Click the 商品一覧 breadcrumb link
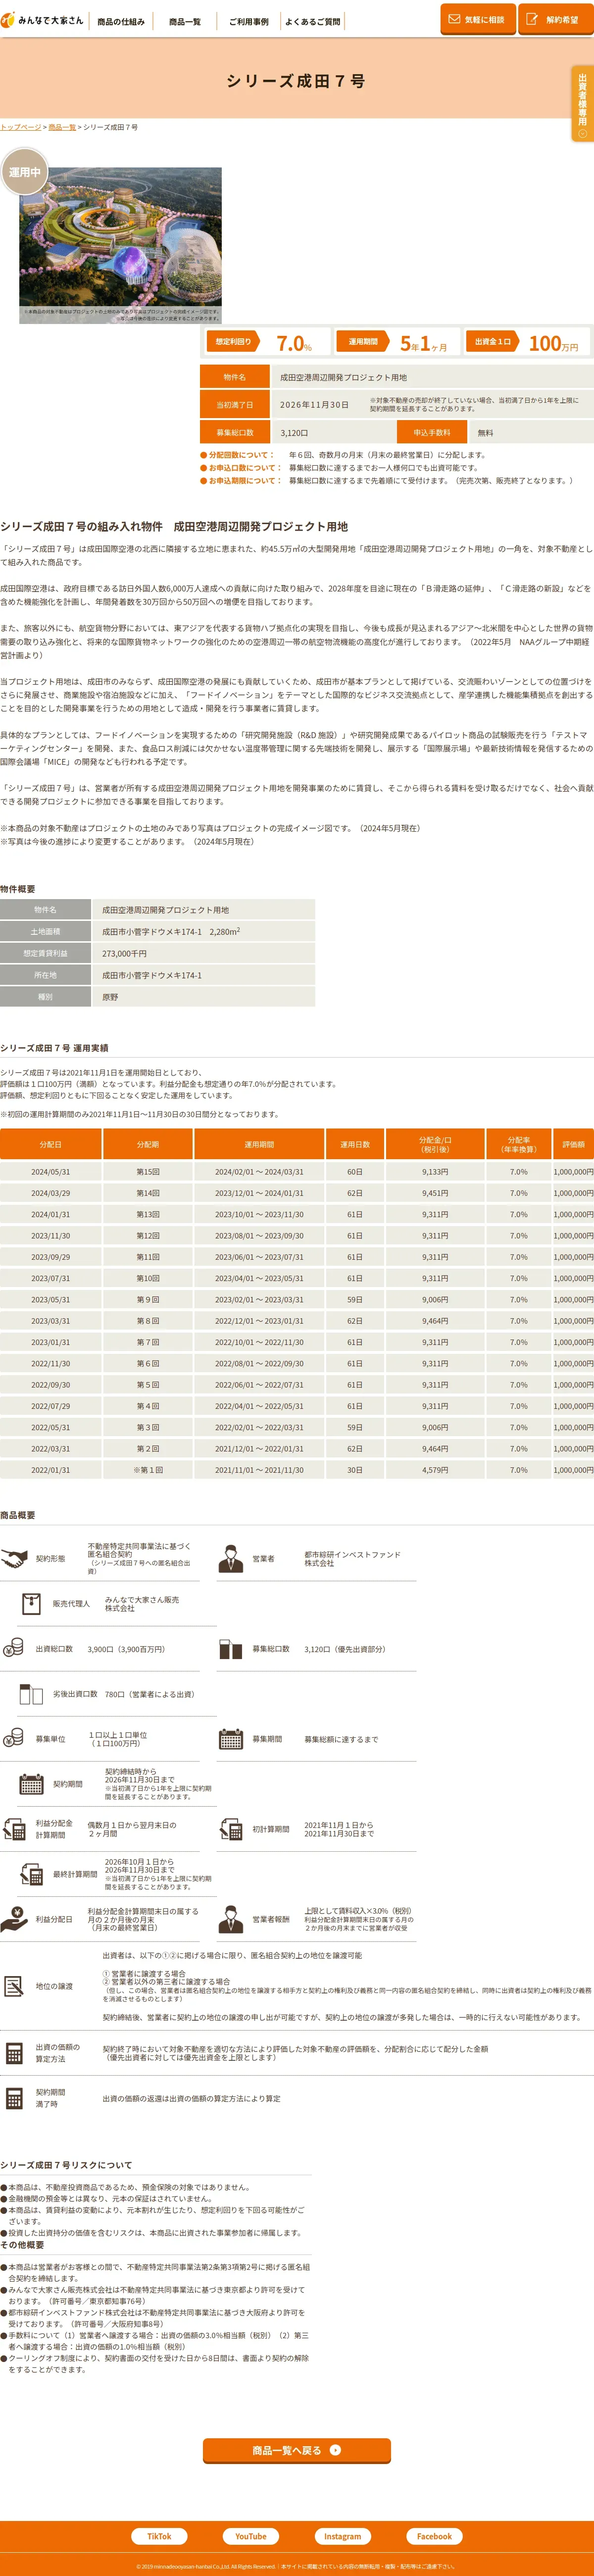Image resolution: width=594 pixels, height=2576 pixels. click(62, 127)
